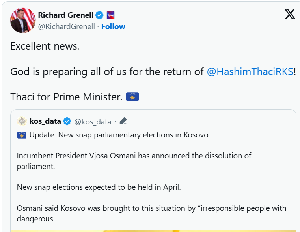Click the kos_data blue verified checkmark
The width and height of the screenshot is (300, 232).
[x=67, y=121]
